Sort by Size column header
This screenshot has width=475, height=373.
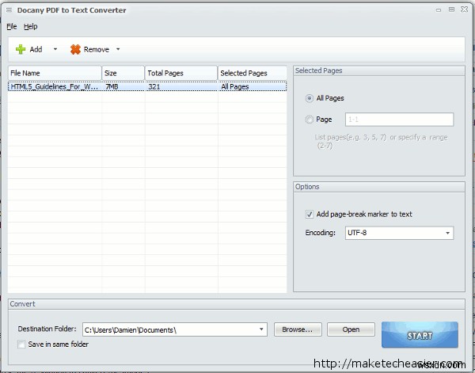pos(123,73)
